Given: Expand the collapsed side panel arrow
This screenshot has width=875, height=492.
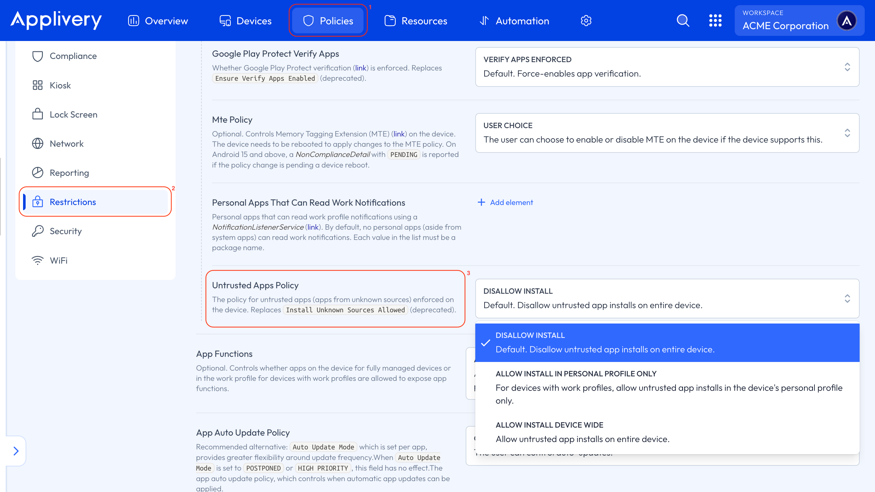Looking at the screenshot, I should pyautogui.click(x=16, y=451).
